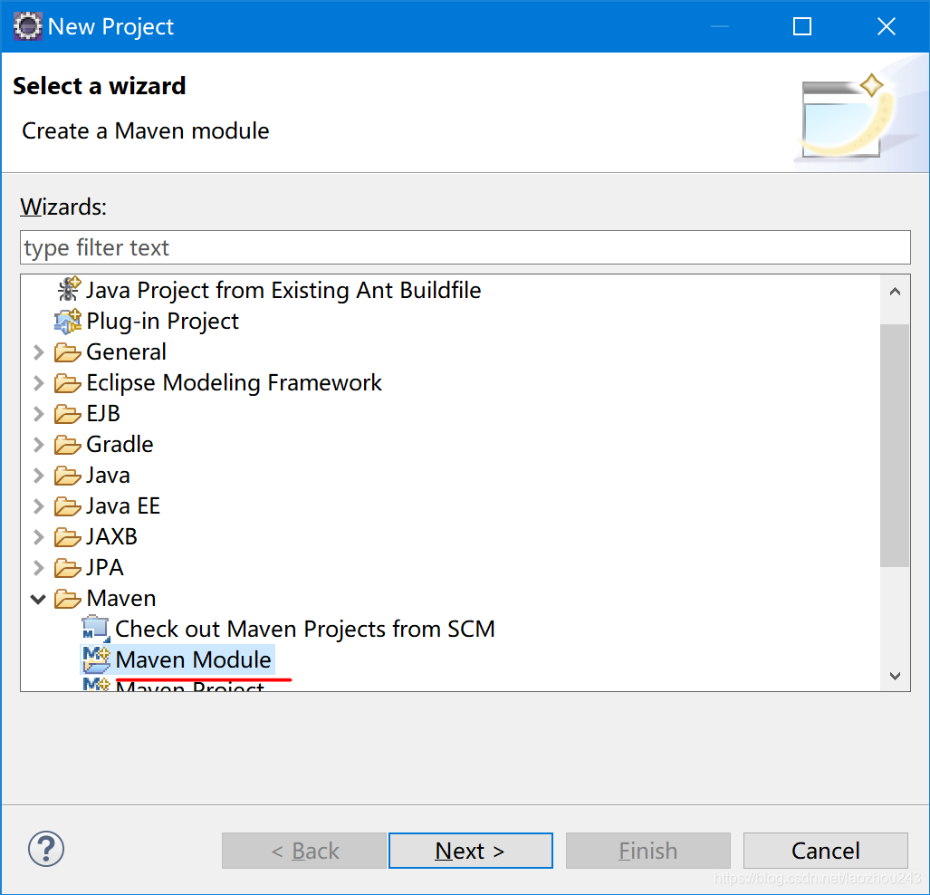Screen dimensions: 930x895
Task: Expand the Gradle category
Action: tap(39, 445)
